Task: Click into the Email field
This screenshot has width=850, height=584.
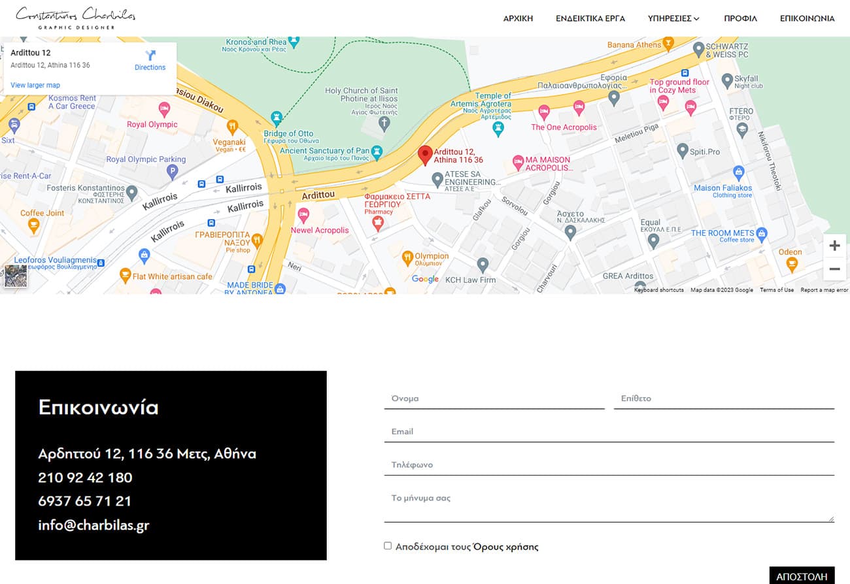Action: tap(609, 432)
